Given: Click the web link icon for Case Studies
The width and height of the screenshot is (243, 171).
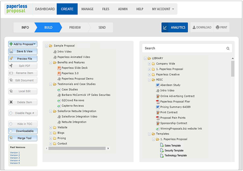Looking at the screenshot, I should tap(59, 90).
